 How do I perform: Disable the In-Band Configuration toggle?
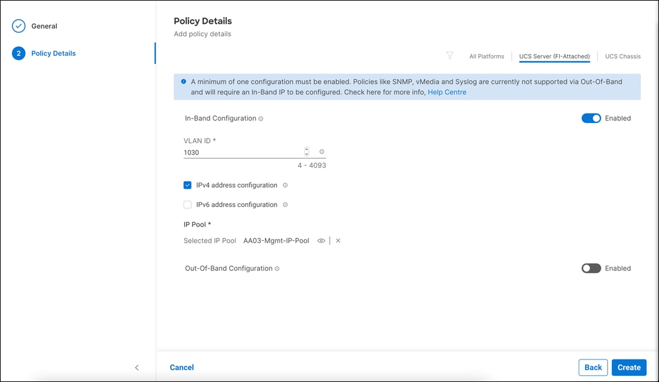point(591,118)
